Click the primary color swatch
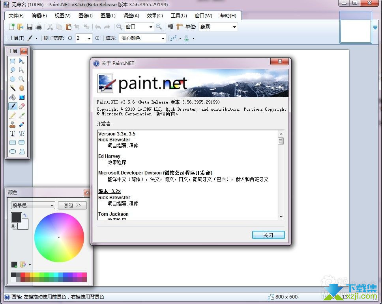382x304 pixels. (x=16, y=217)
